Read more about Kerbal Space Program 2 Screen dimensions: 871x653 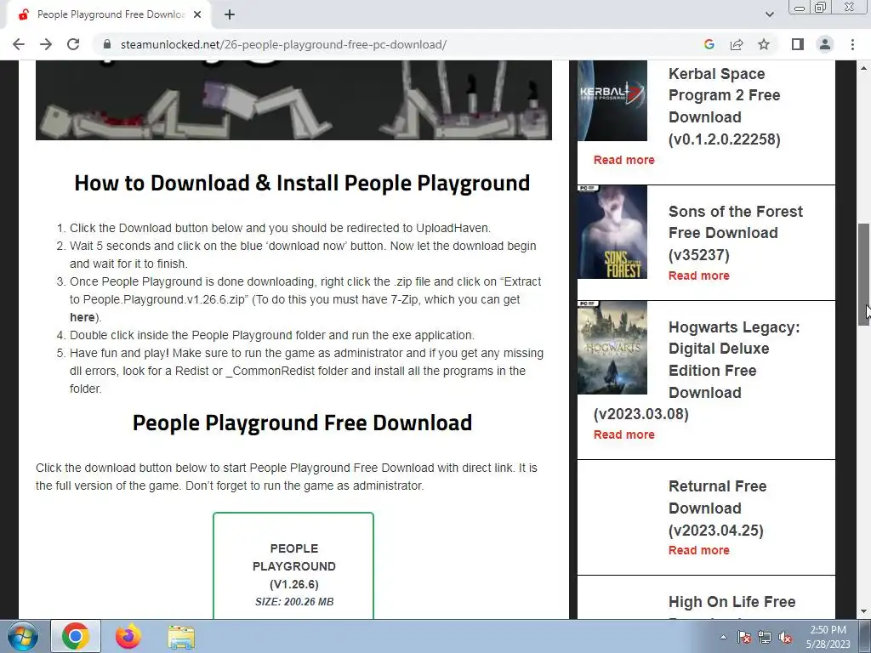(x=623, y=160)
